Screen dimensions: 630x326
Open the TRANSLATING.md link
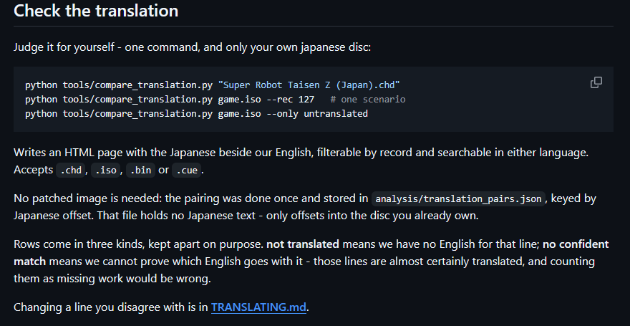(258, 307)
